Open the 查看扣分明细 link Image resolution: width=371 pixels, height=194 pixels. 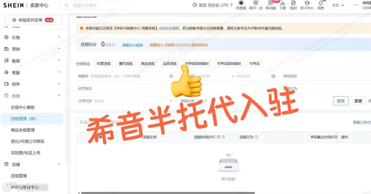coord(133,45)
